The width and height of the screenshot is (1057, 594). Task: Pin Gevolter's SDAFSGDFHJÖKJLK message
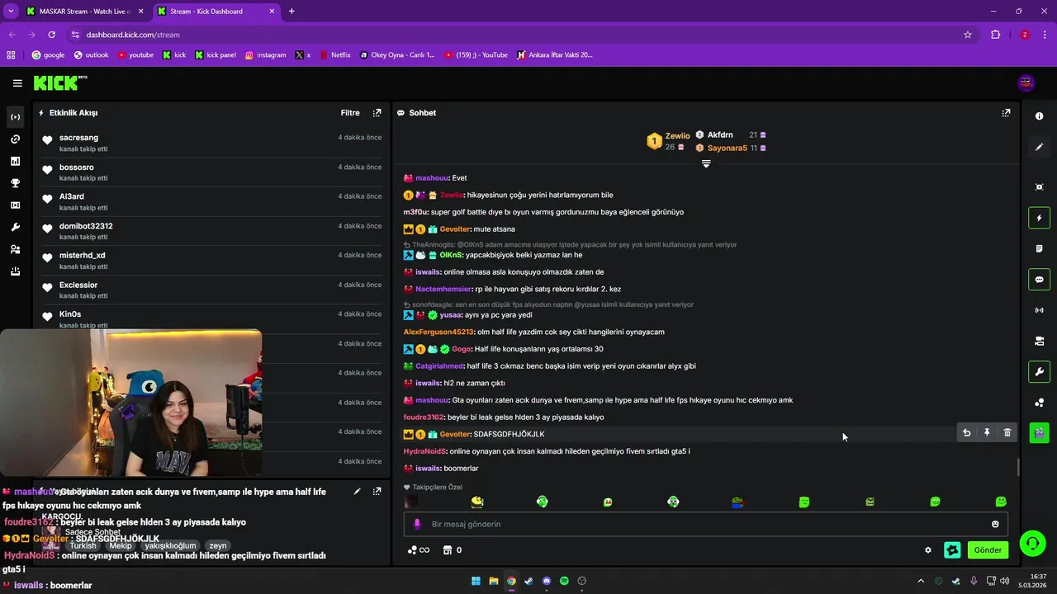(x=987, y=432)
